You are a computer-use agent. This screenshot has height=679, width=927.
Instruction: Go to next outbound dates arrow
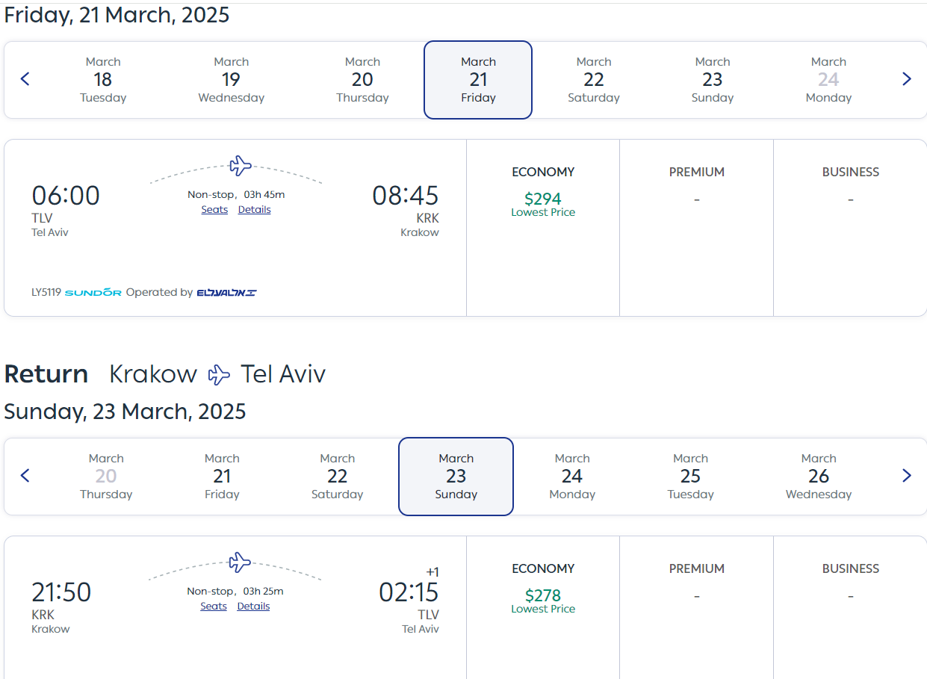point(907,79)
